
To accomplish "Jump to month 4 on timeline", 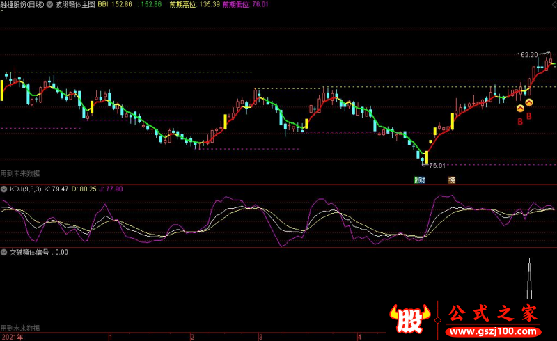I will pyautogui.click(x=359, y=337).
